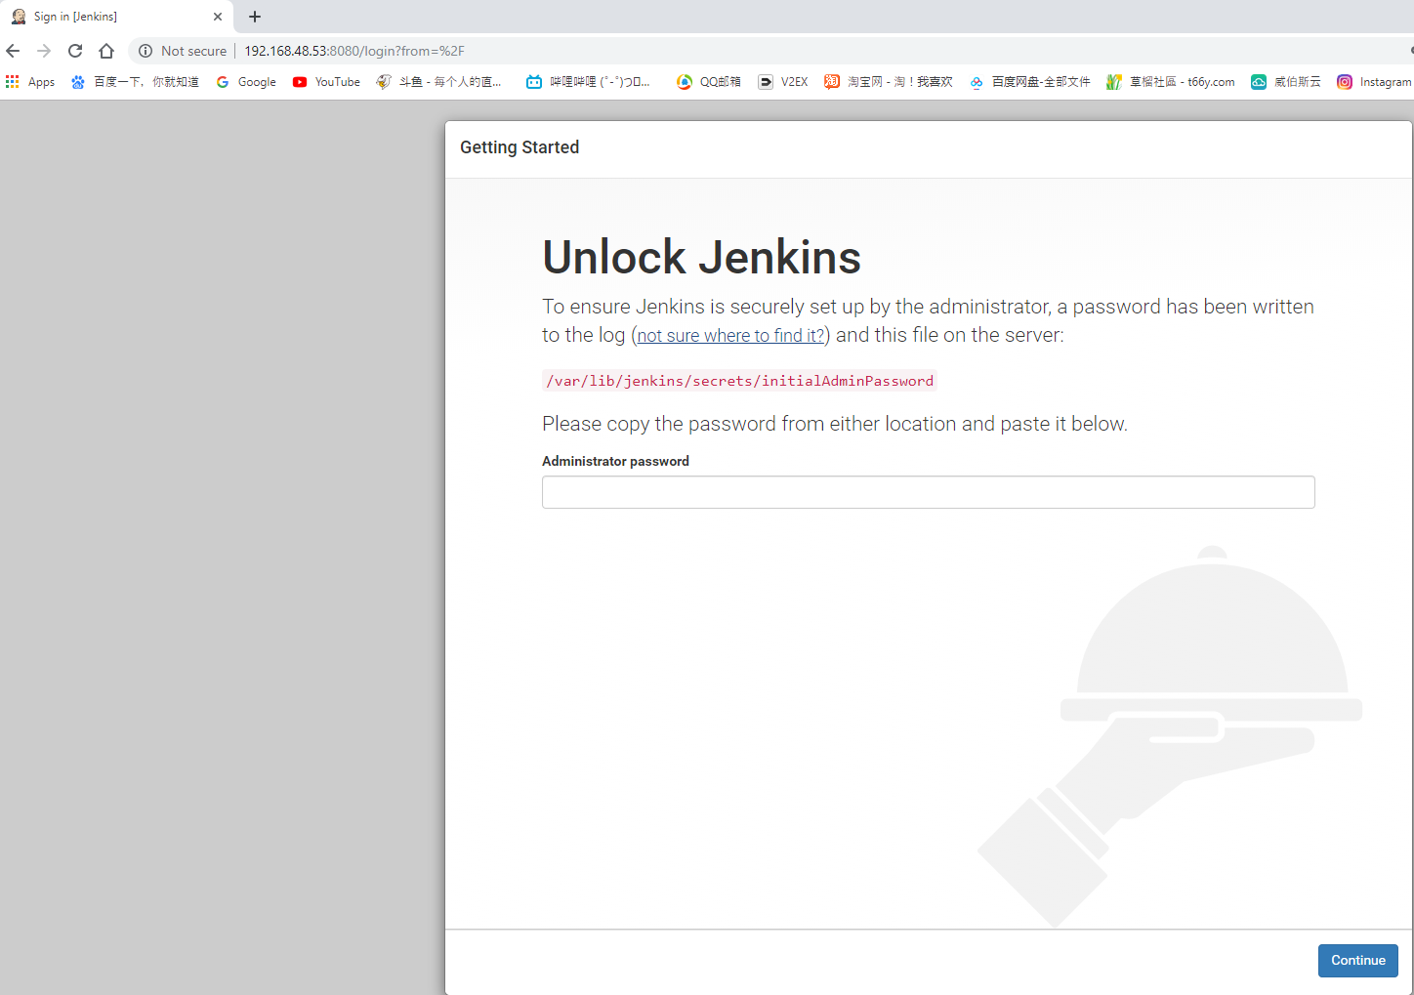Close the Sign in [Jenkins] tab
The height and width of the screenshot is (995, 1414).
[x=218, y=17]
